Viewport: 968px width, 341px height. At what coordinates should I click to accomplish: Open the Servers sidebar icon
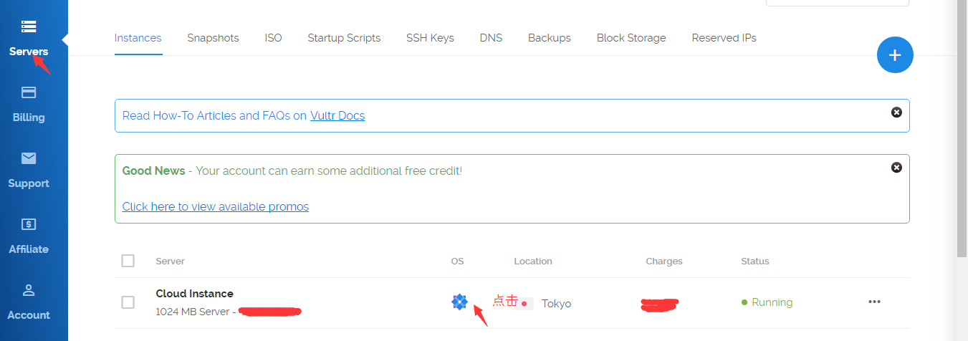click(x=29, y=27)
